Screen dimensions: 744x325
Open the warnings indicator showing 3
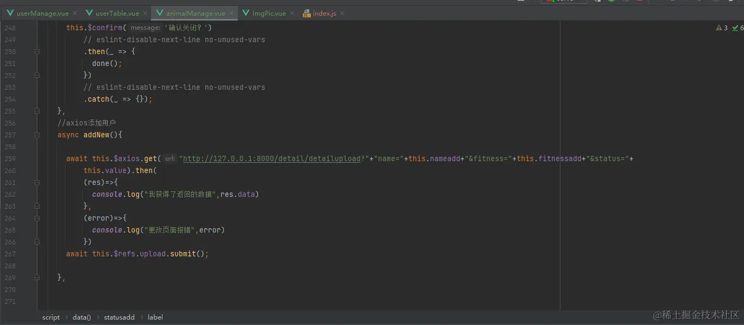click(x=722, y=28)
